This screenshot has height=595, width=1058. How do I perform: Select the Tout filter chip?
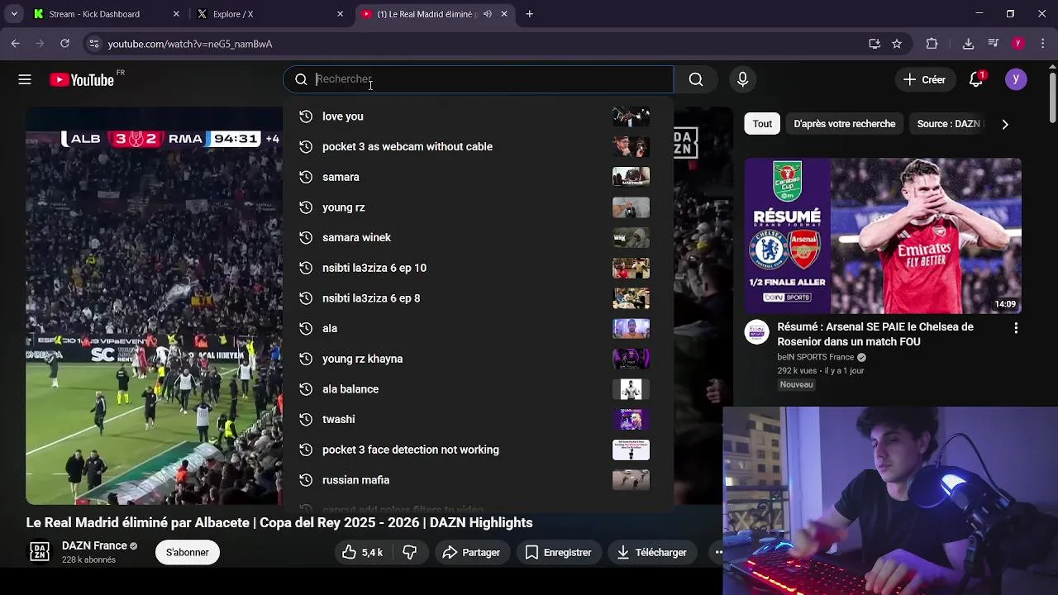[762, 124]
